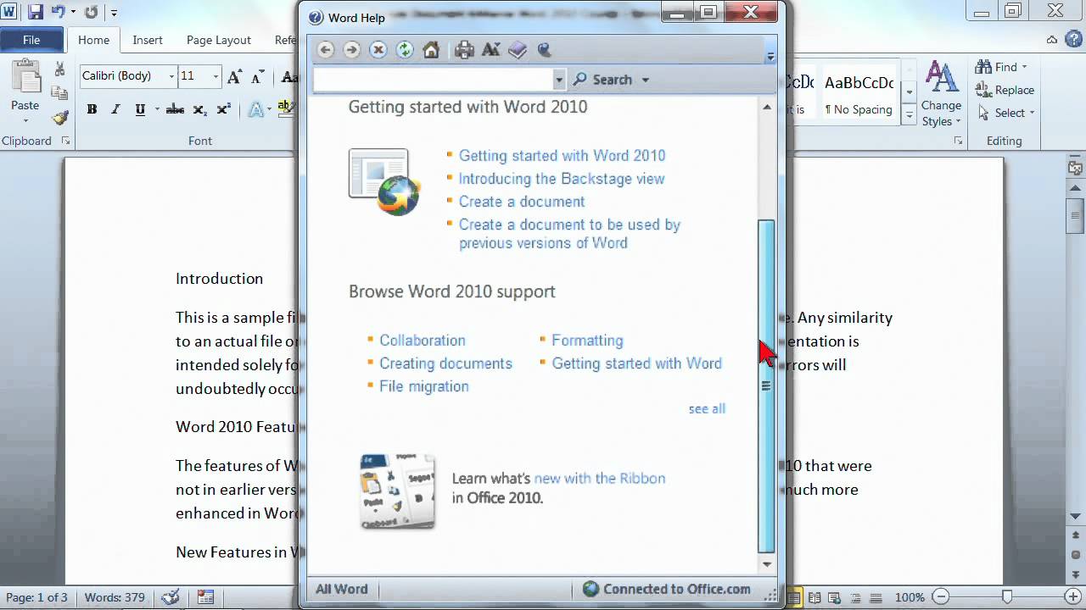Click the macro recording icon in status bar
This screenshot has width=1086, height=610.
point(204,597)
